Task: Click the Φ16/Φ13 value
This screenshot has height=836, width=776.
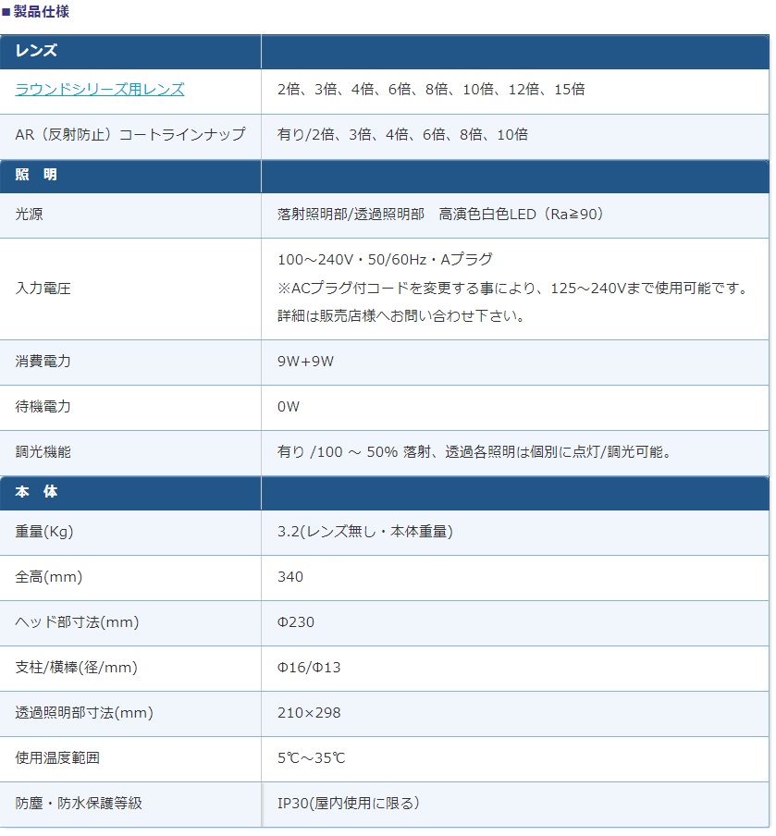Action: 309,668
